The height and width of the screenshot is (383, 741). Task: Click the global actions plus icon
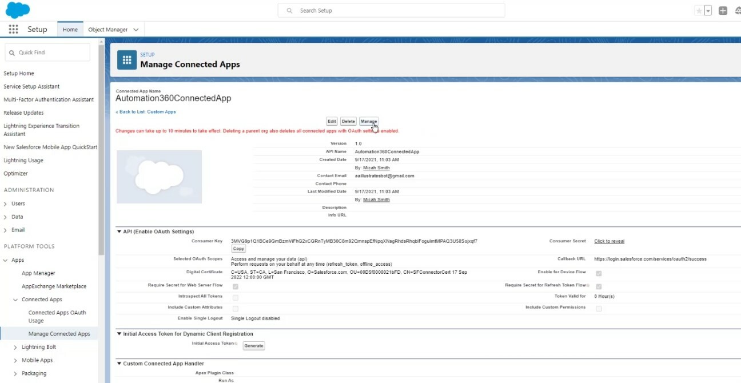(x=723, y=11)
